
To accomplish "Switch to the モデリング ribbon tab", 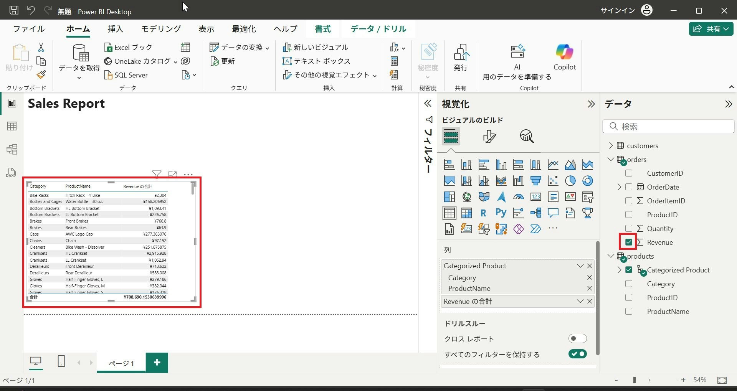I will (161, 29).
